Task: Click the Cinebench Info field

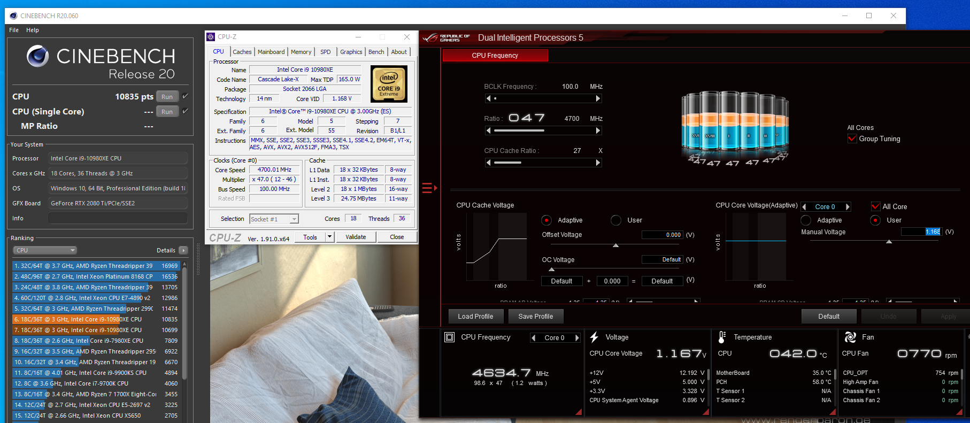Action: 118,218
